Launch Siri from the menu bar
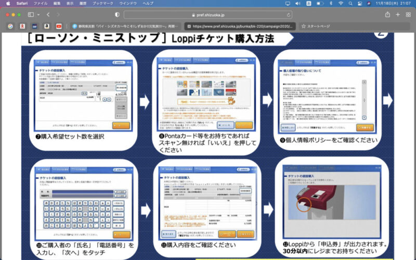 coord(369,4)
